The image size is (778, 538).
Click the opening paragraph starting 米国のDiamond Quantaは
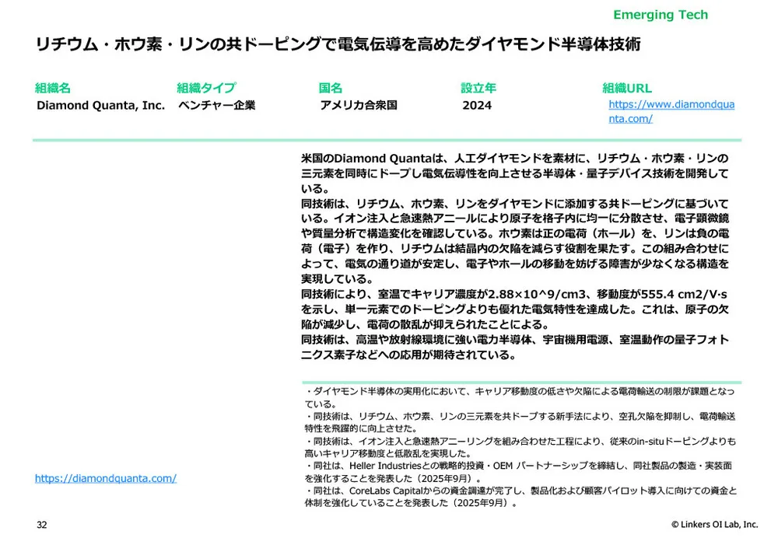tap(513, 173)
